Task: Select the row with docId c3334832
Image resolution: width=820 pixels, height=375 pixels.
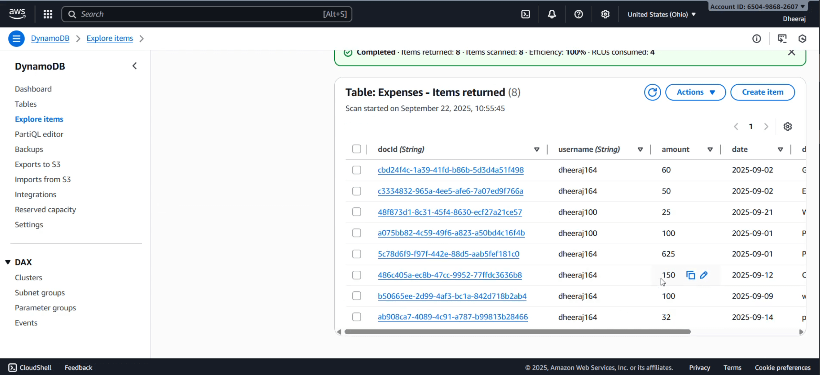Action: (x=357, y=191)
